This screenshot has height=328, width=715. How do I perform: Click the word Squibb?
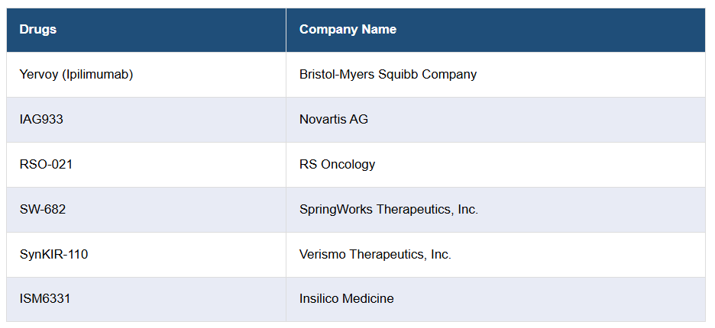coord(399,75)
